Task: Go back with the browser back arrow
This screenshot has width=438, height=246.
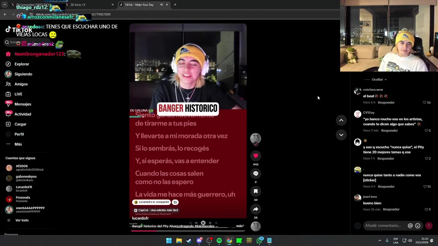Action: [x=5, y=14]
